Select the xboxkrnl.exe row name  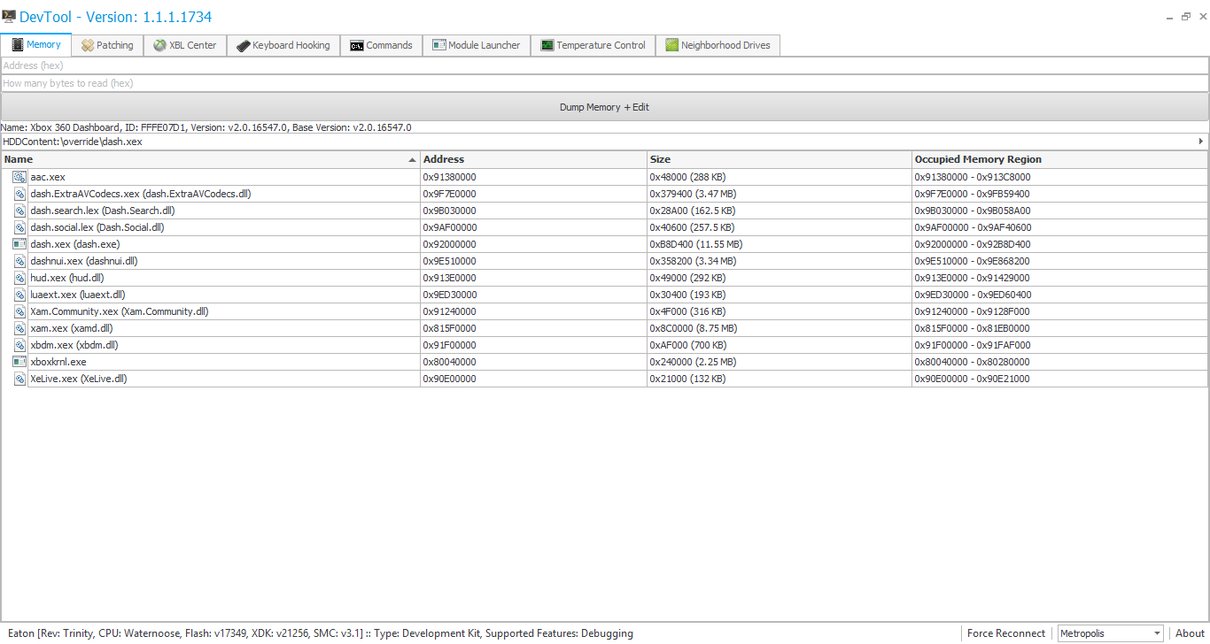[58, 362]
